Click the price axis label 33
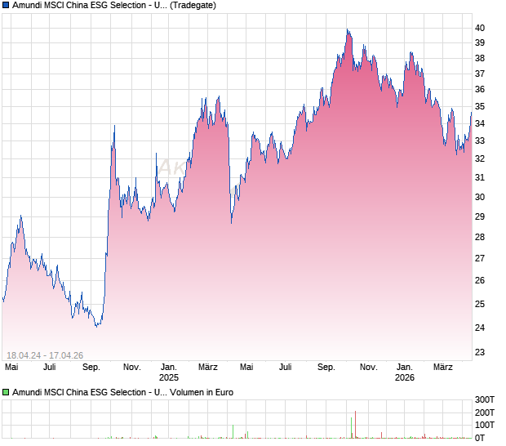This screenshot has width=506, height=446. coord(480,140)
